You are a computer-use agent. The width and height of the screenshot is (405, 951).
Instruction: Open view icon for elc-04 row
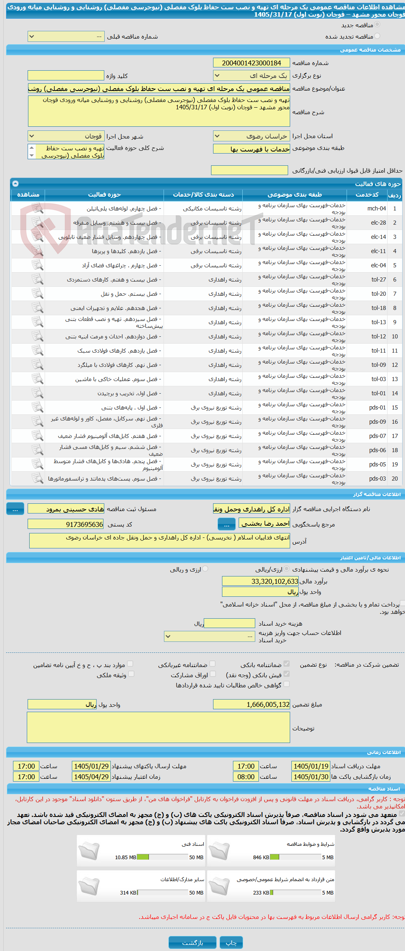pyautogui.click(x=37, y=265)
